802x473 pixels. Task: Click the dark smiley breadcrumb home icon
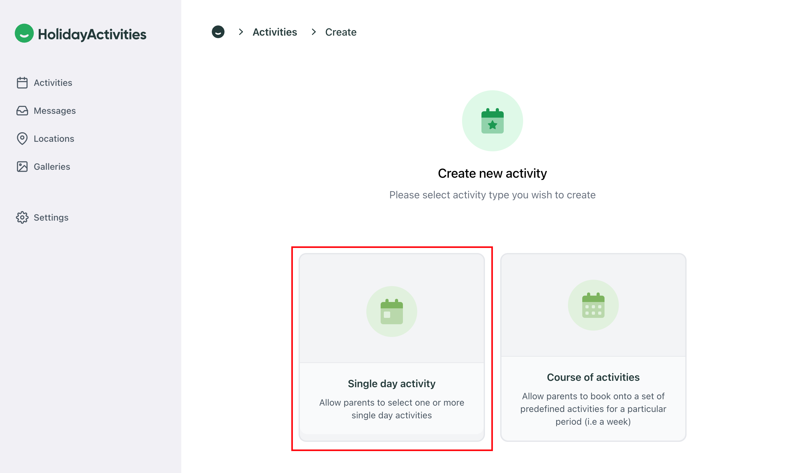point(218,32)
